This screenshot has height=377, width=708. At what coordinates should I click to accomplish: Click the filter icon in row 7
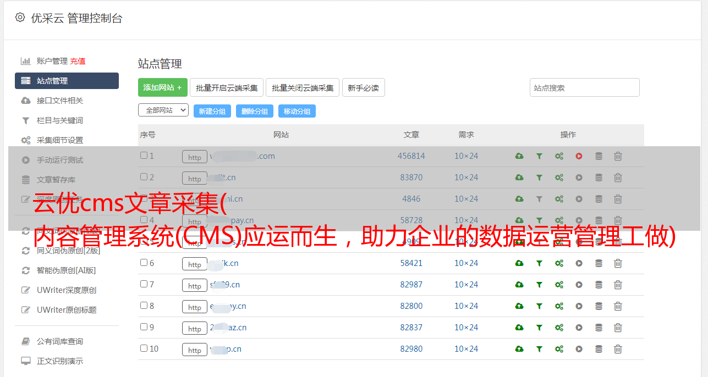coord(539,285)
